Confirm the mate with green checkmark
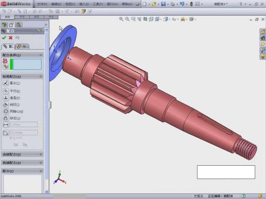Viewport: 266px width, 199px height. (x=4, y=38)
